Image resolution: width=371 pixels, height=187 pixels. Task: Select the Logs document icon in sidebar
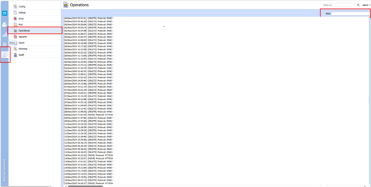coord(5,55)
